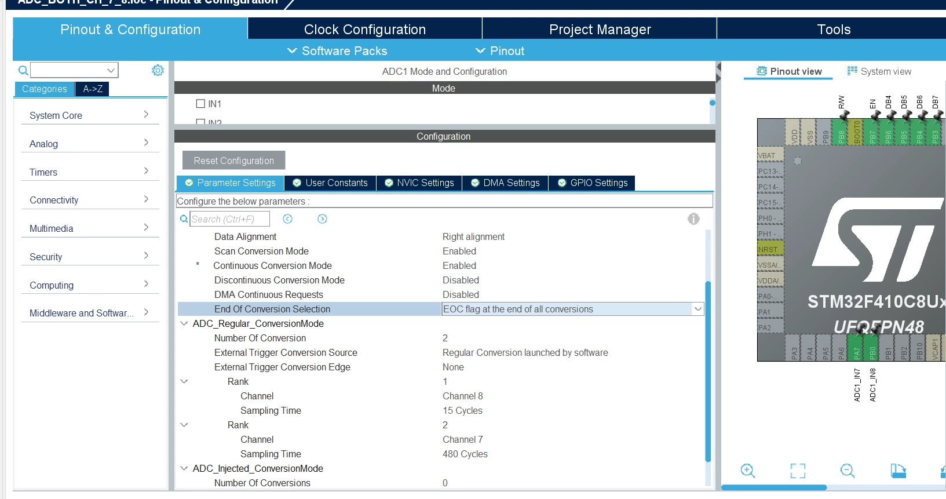946x499 pixels.
Task: Open the Pinout menu
Action: click(x=500, y=51)
